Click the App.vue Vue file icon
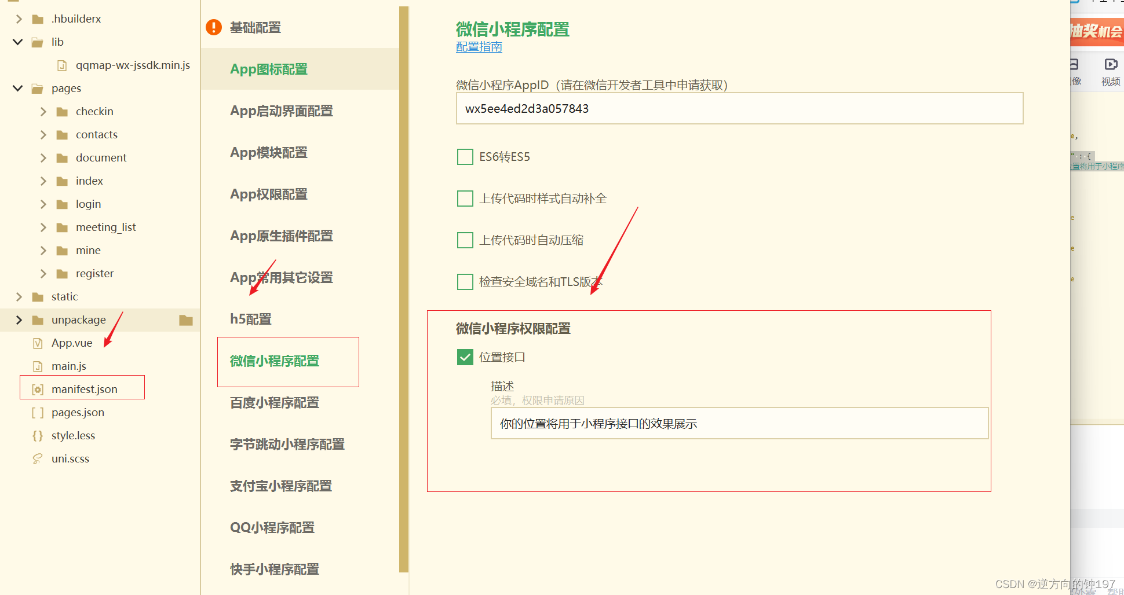Image resolution: width=1124 pixels, height=595 pixels. [37, 343]
